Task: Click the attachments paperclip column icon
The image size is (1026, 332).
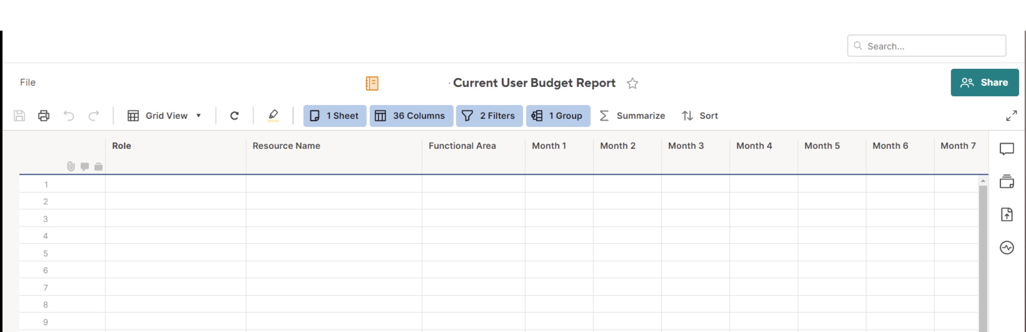Action: pyautogui.click(x=70, y=167)
